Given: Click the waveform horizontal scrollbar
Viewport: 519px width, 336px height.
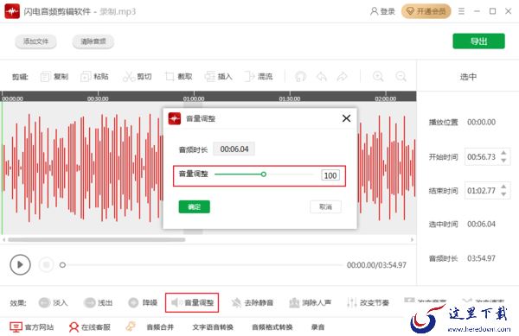Looking at the screenshot, I should click(x=97, y=240).
